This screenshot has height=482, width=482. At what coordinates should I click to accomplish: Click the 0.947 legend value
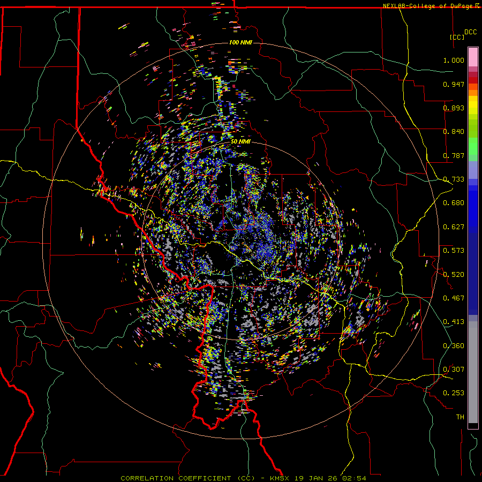pyautogui.click(x=454, y=84)
